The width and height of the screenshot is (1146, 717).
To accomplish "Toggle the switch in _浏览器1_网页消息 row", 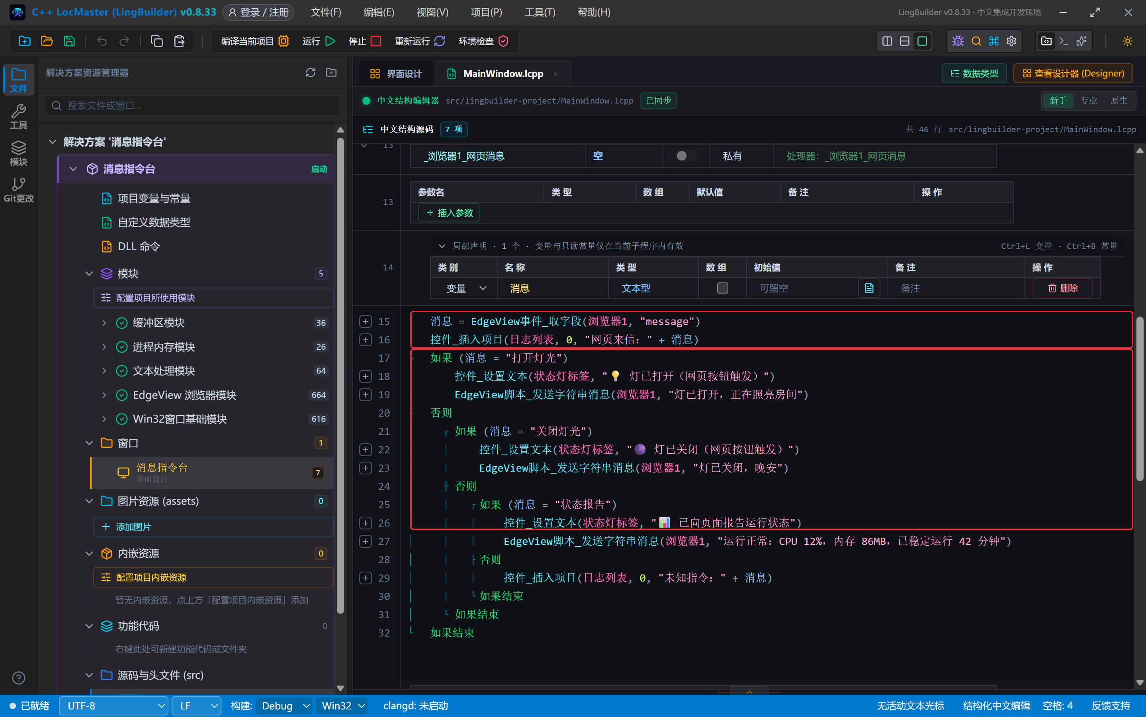I will [685, 156].
